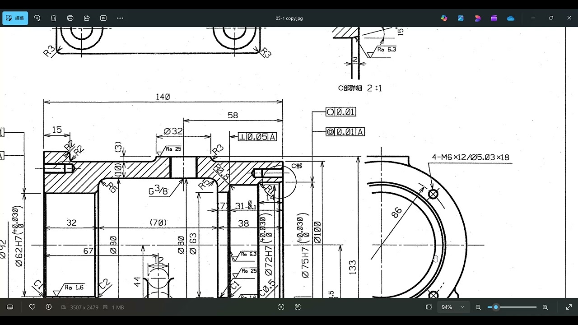Toggle the filmstrip view at bottom left
The width and height of the screenshot is (578, 325).
(x=10, y=307)
